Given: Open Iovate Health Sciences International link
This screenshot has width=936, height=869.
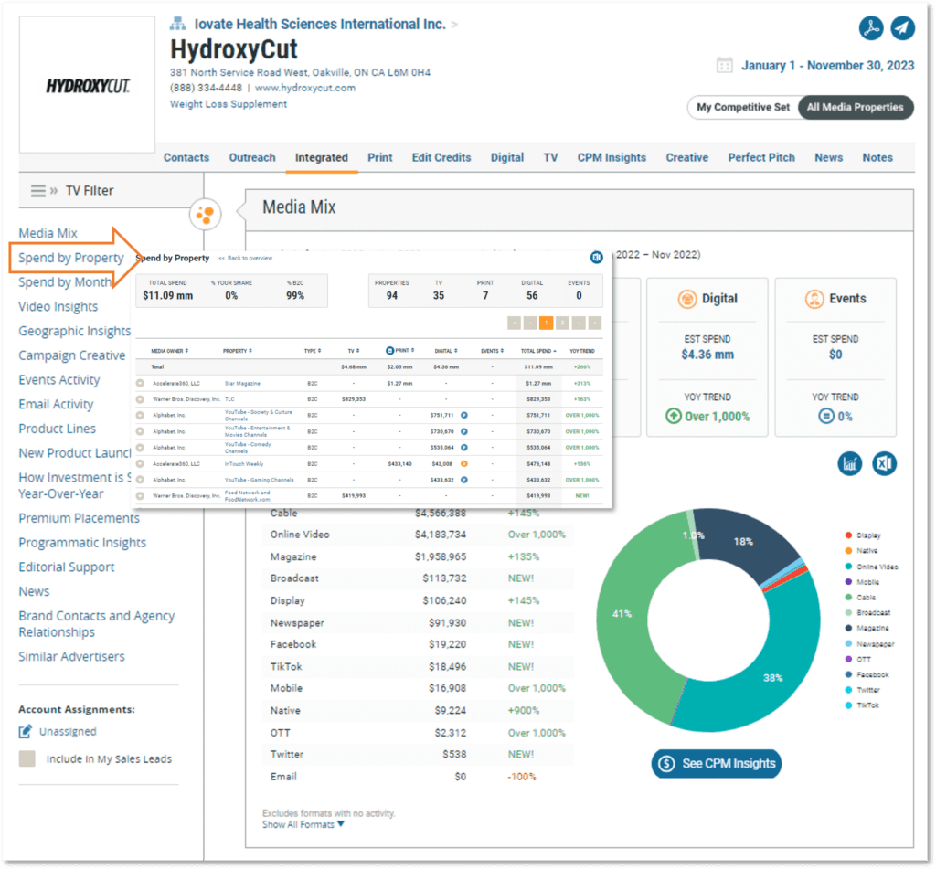Looking at the screenshot, I should coord(320,24).
